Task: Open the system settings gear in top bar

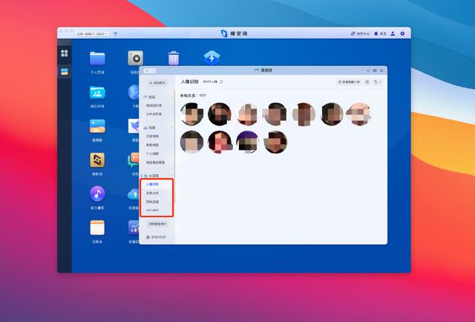Action: coord(402,33)
